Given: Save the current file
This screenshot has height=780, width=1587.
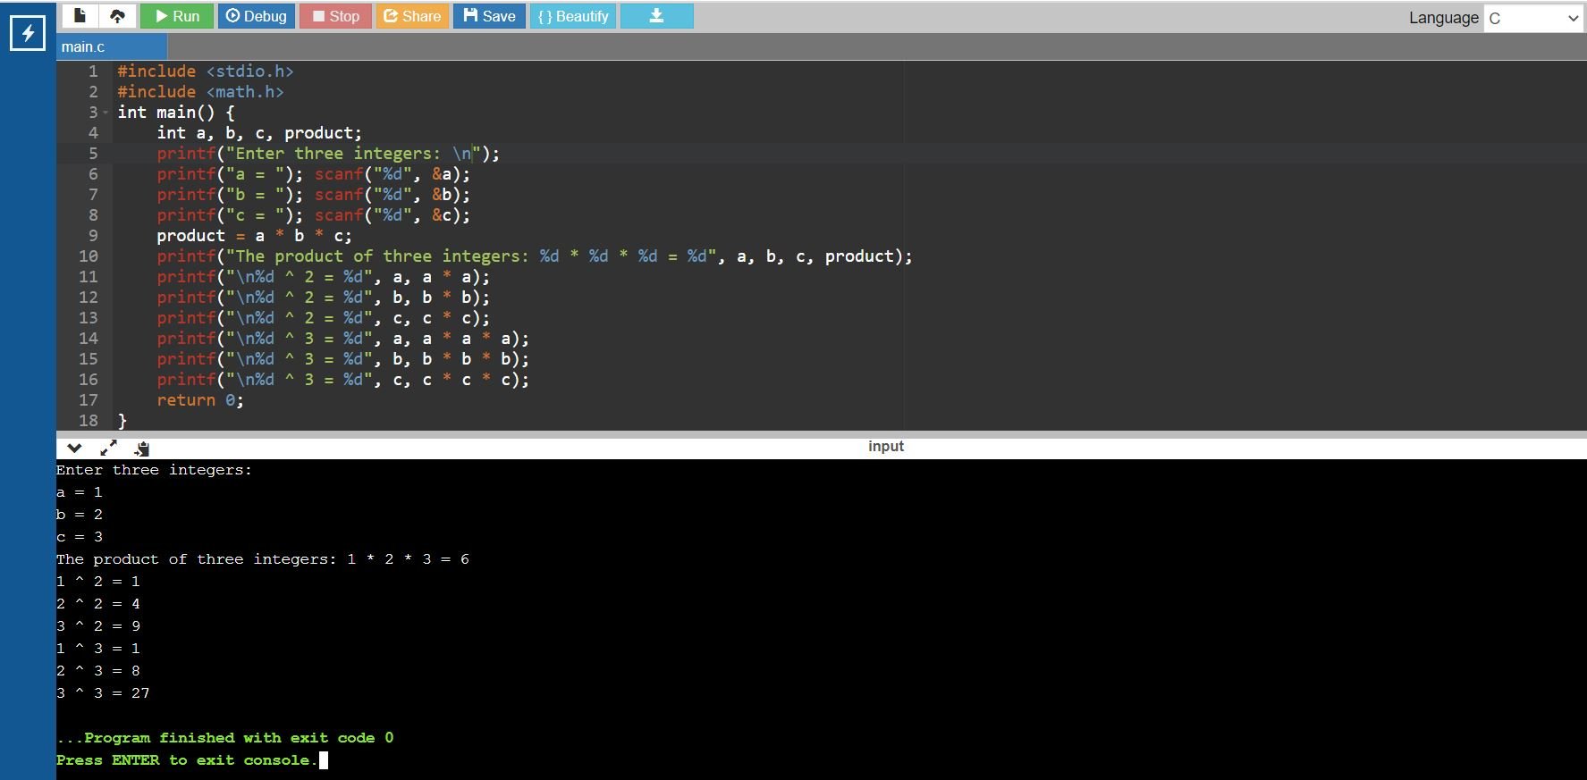Looking at the screenshot, I should point(489,16).
